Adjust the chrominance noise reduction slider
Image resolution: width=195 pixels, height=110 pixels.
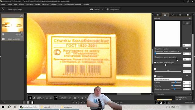pos(168,59)
